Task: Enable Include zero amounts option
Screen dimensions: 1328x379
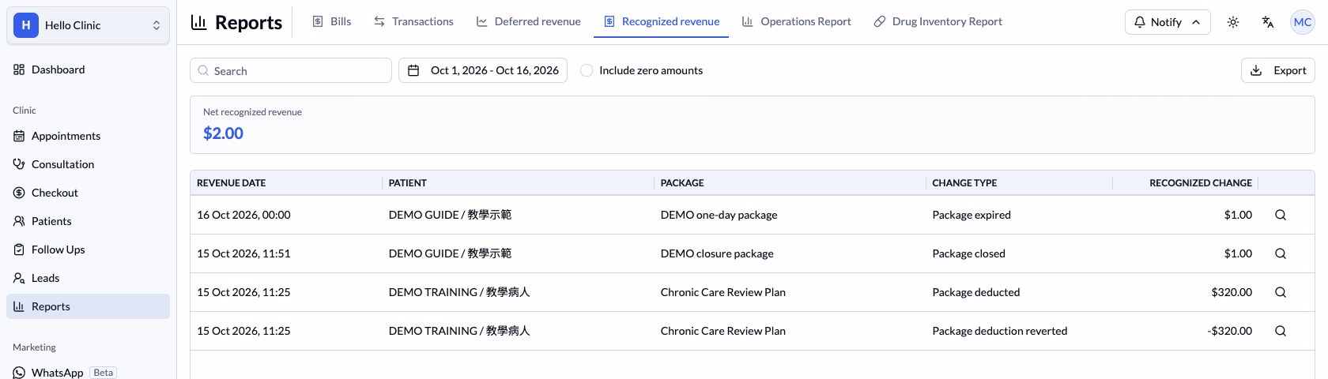Action: [587, 70]
